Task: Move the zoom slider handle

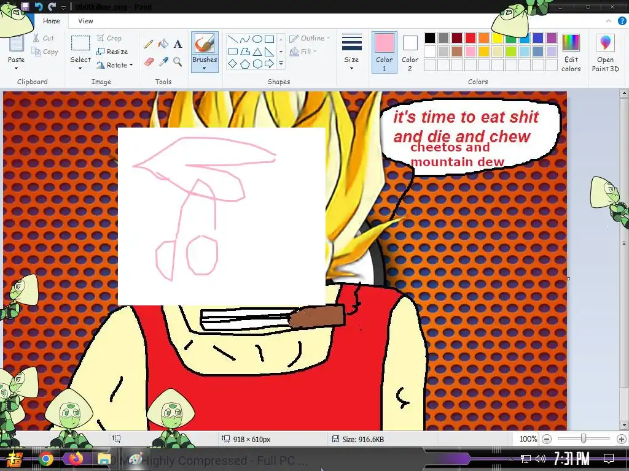Action: click(584, 439)
